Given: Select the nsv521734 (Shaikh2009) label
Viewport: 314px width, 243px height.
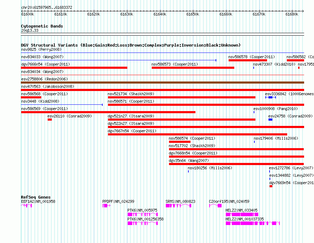Looking at the screenshot, I should point(131,94).
